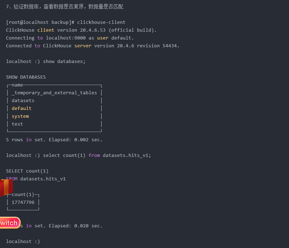Click the uppercase SHOW DATABASES output line
The height and width of the screenshot is (248, 289).
(26, 77)
